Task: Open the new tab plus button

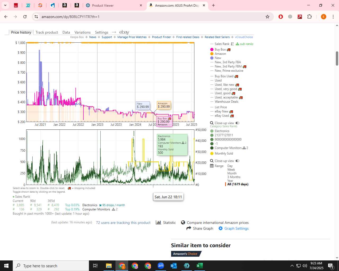Action: 213,5
